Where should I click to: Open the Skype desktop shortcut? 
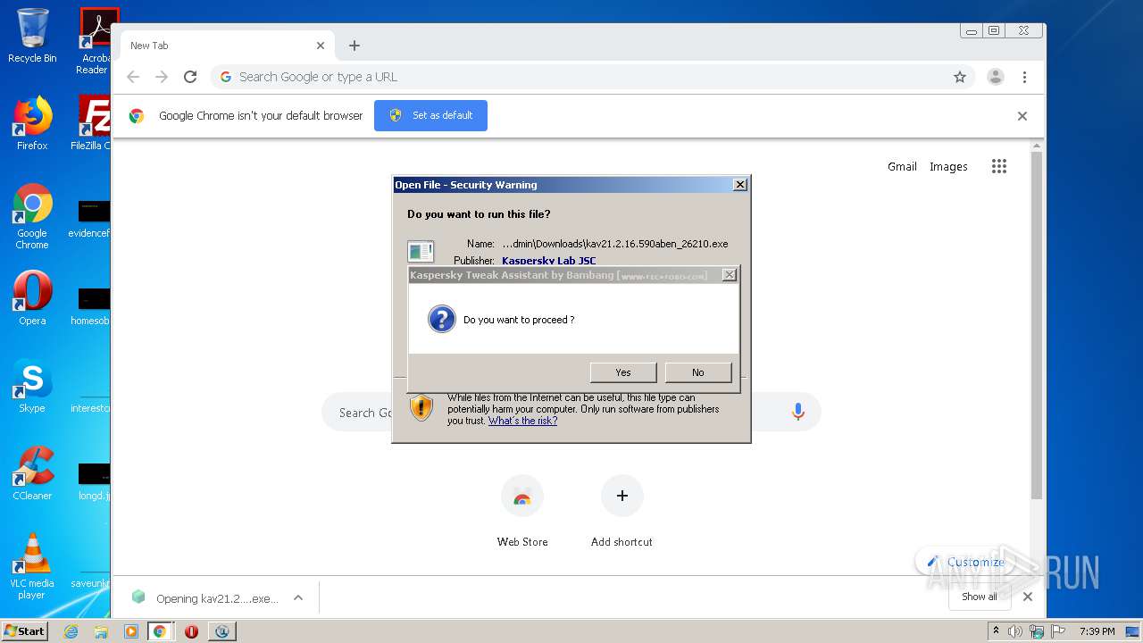(x=32, y=386)
